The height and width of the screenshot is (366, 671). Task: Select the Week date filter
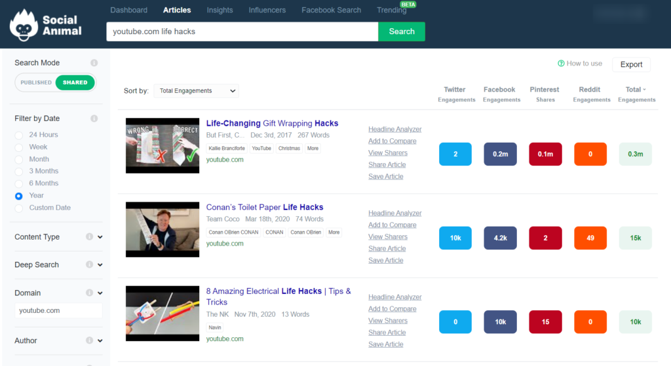(x=19, y=147)
